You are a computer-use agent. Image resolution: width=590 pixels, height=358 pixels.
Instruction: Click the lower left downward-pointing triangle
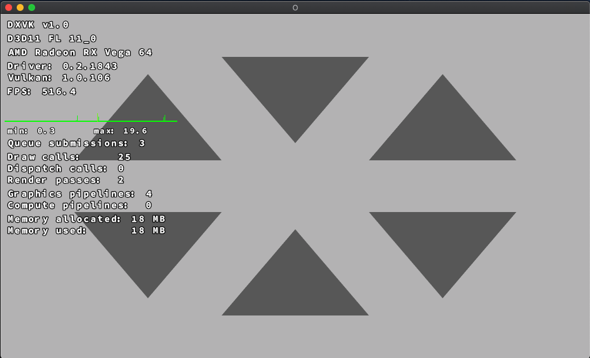coord(148,256)
